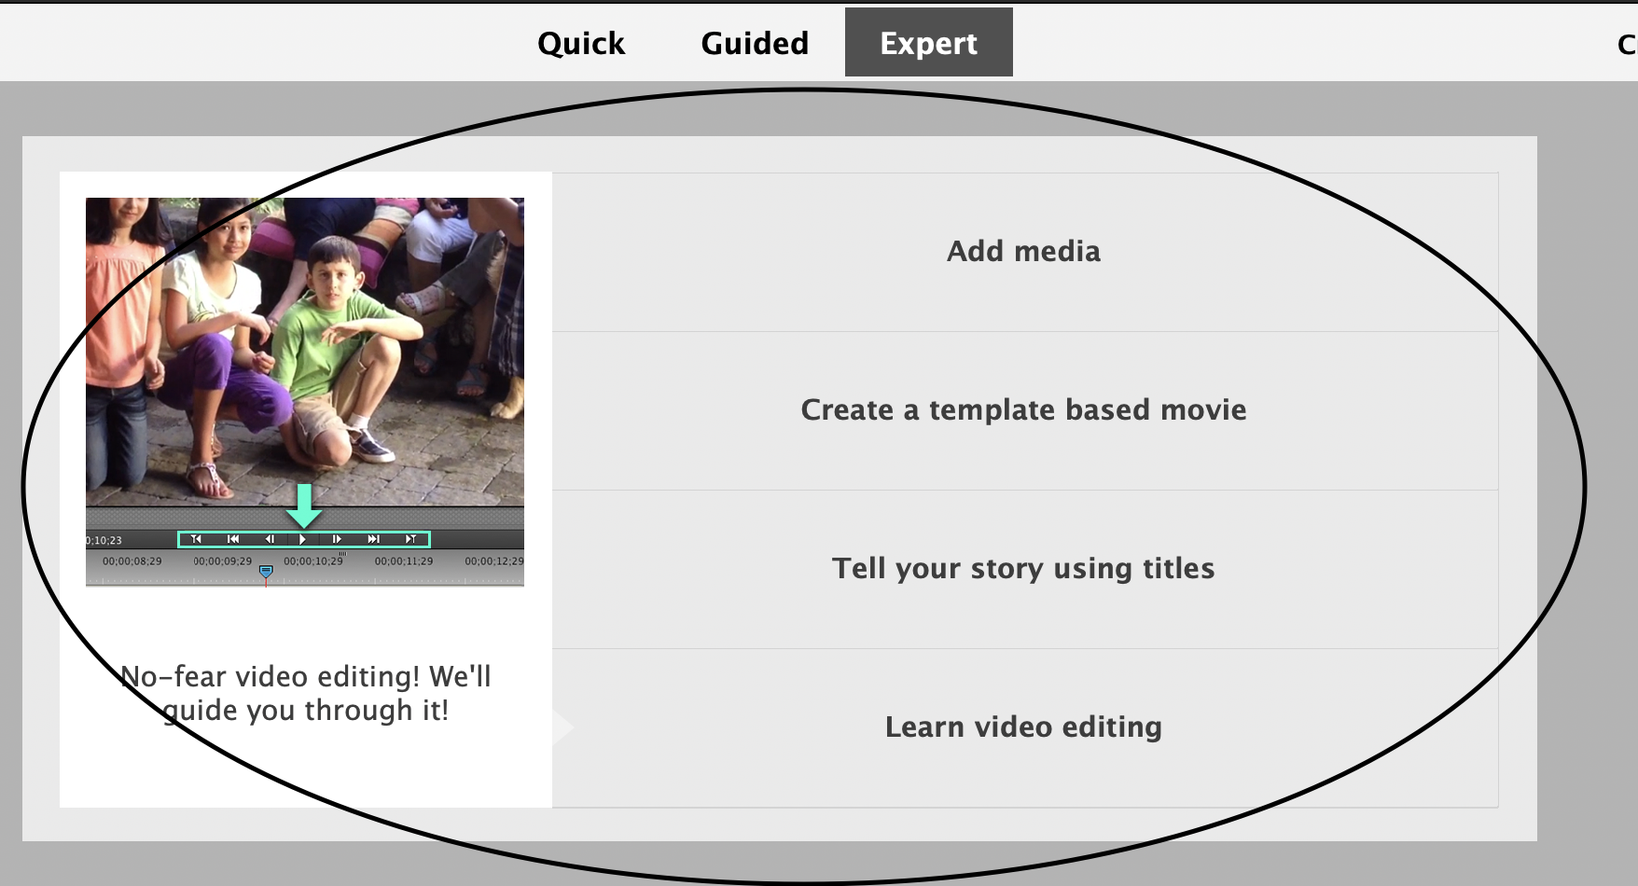Set the Out point on the clip
Image resolution: width=1638 pixels, height=886 pixels.
click(411, 539)
